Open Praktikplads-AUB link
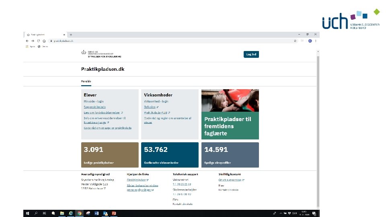This screenshot has width=386, height=217. click(x=157, y=113)
